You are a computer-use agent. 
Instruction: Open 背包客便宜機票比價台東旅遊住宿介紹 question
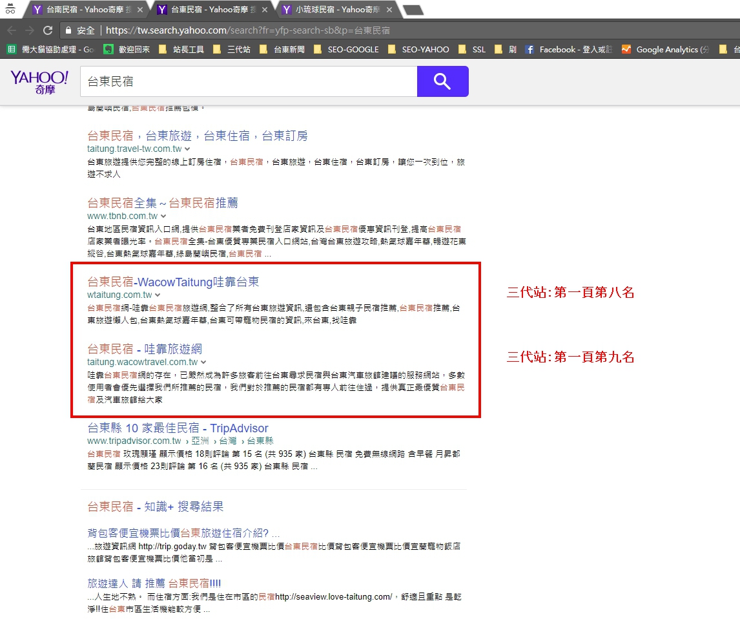183,533
